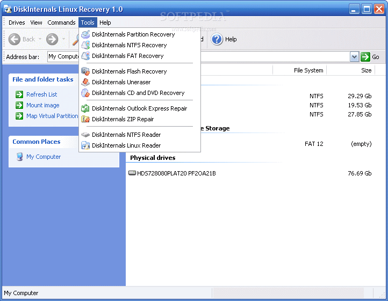Click the CD and DVD Recovery icon
Screen dimensions: 388x301
click(85, 93)
